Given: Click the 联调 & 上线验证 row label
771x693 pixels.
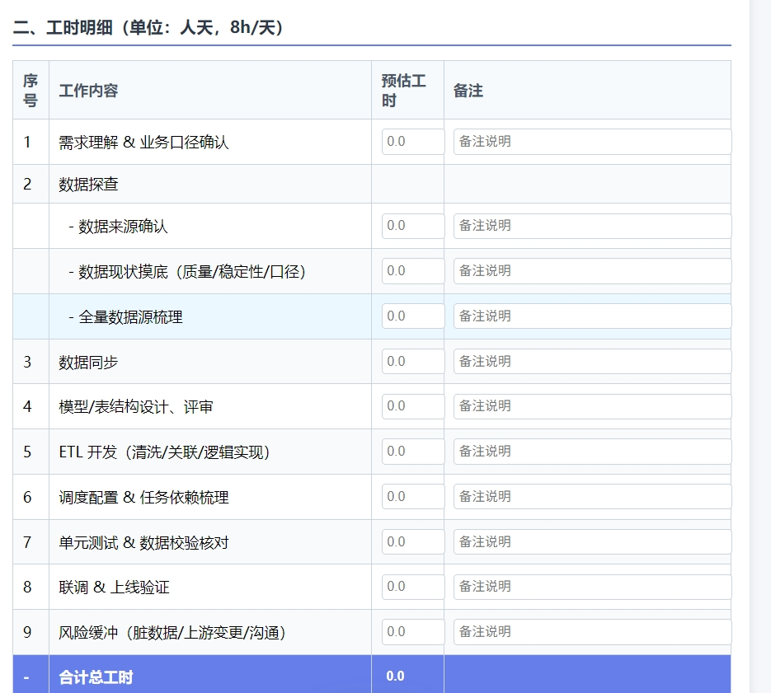Looking at the screenshot, I should [x=114, y=588].
